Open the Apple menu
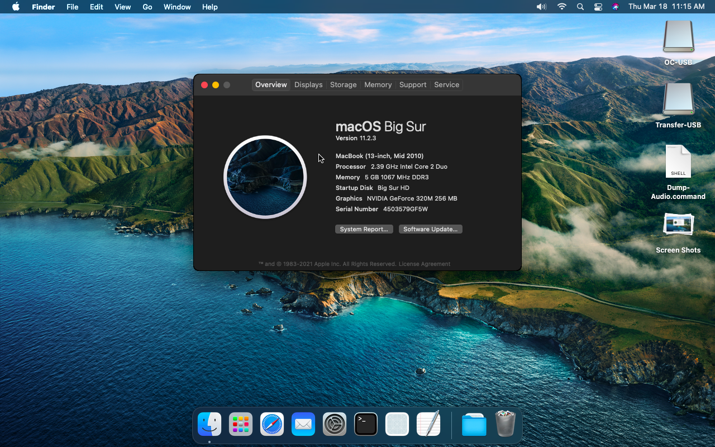Image resolution: width=715 pixels, height=447 pixels. pos(16,7)
